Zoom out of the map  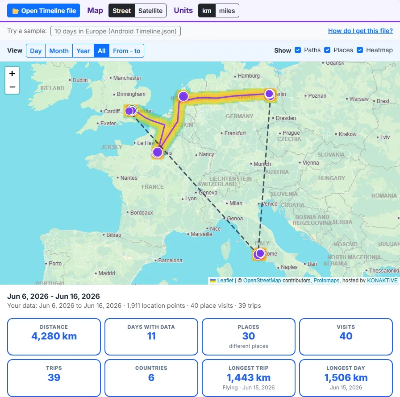pyautogui.click(x=12, y=87)
